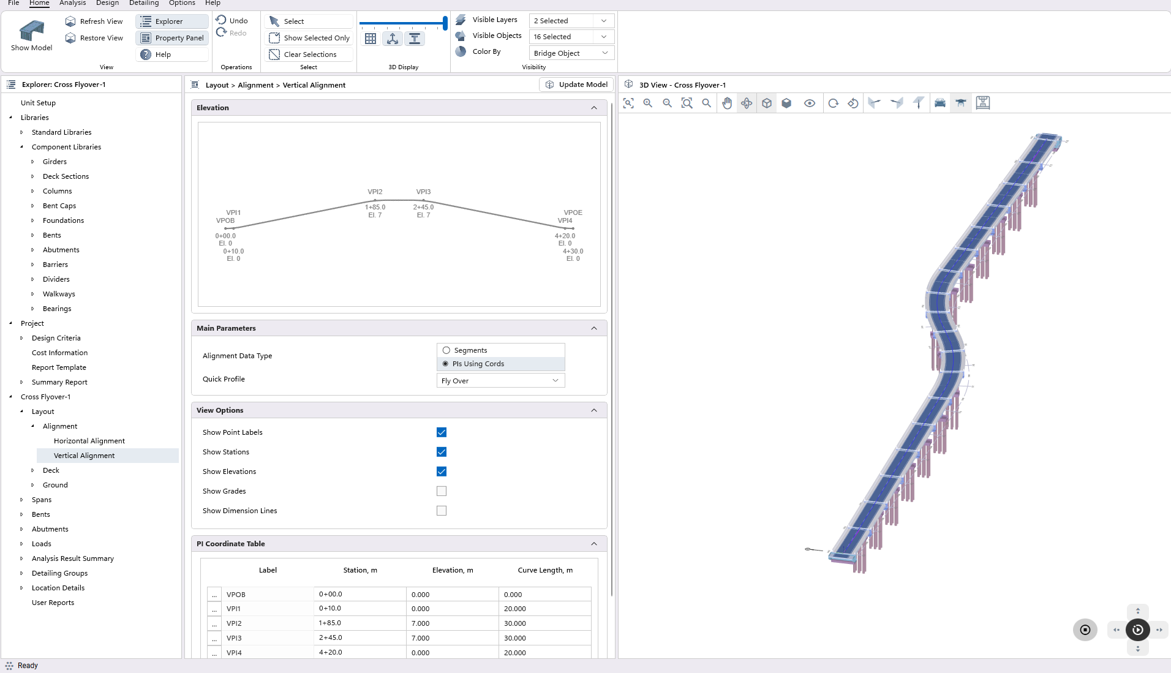Open the Color By Bridge Object dropdown
1171x673 pixels.
coord(571,53)
